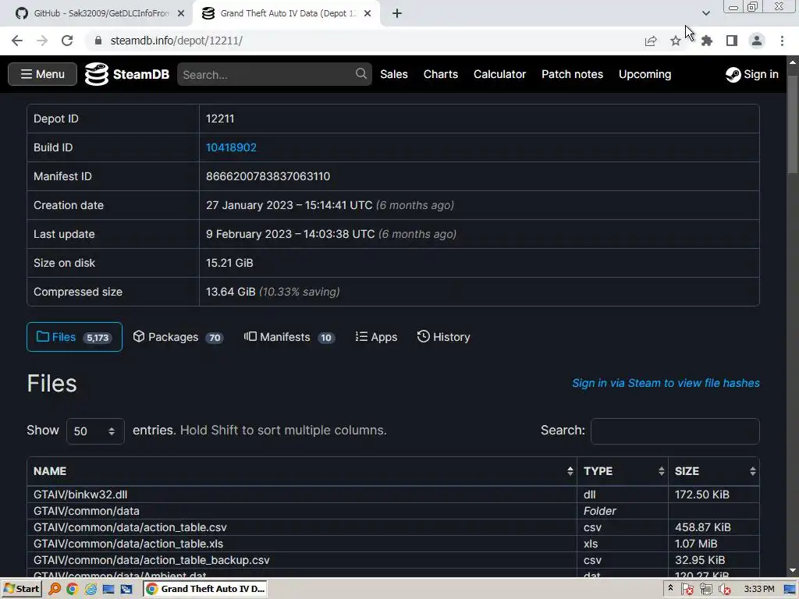Open the Action Center flag tray icon
799x599 pixels.
tap(687, 590)
